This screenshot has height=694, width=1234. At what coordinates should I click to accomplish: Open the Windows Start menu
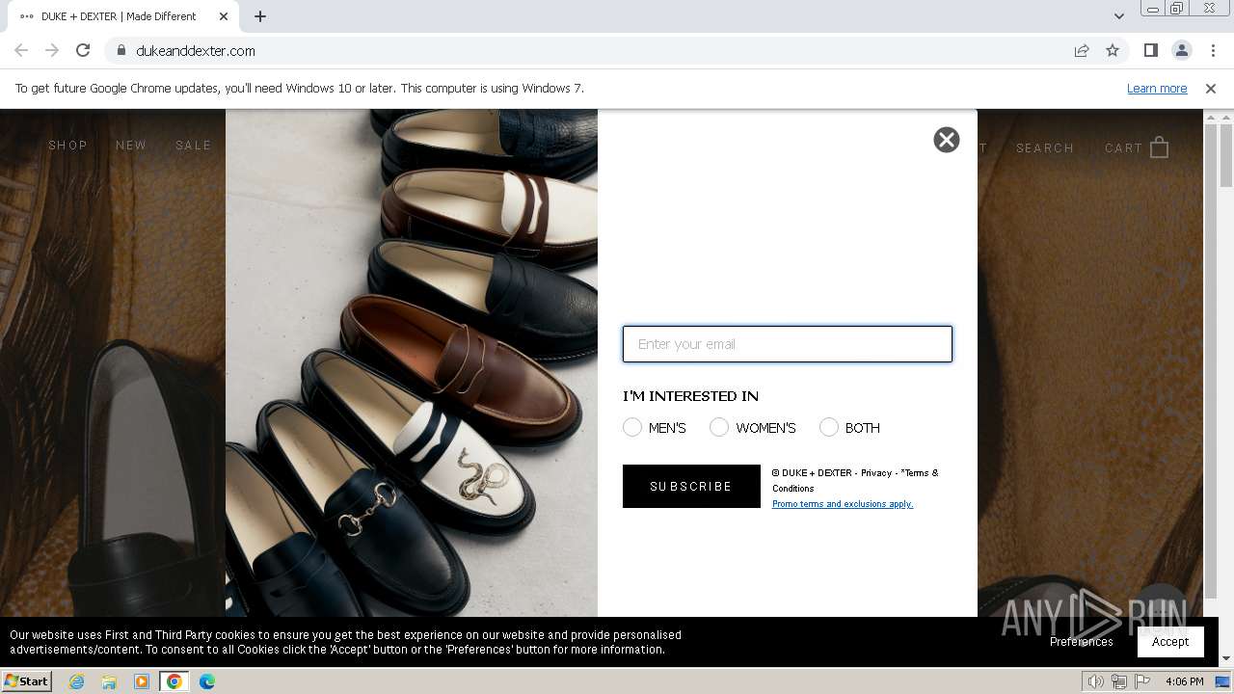pos(26,681)
